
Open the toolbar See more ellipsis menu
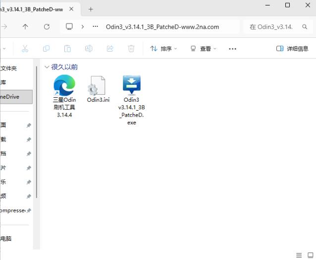coord(232,49)
